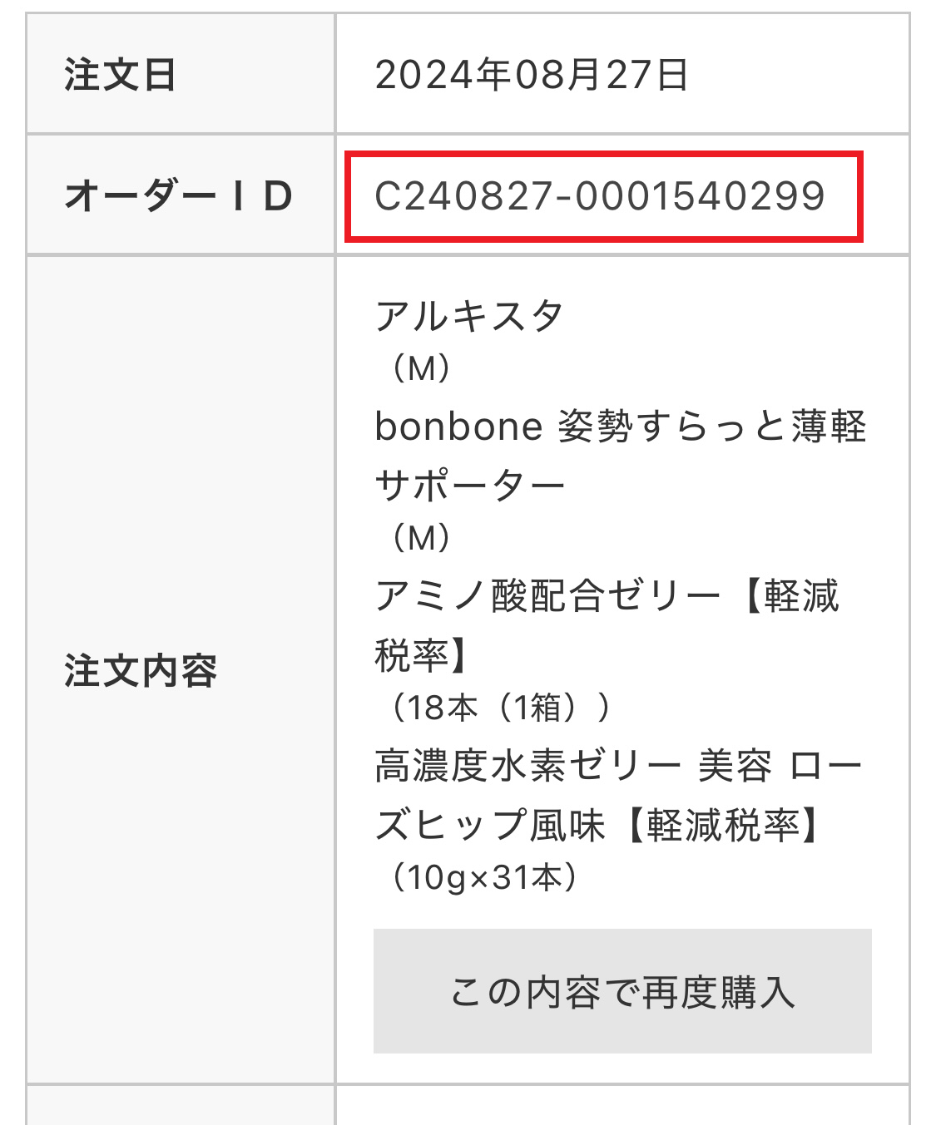Click the empty row below the order table
Viewport: 936px width, 1125px height.
click(x=468, y=1106)
